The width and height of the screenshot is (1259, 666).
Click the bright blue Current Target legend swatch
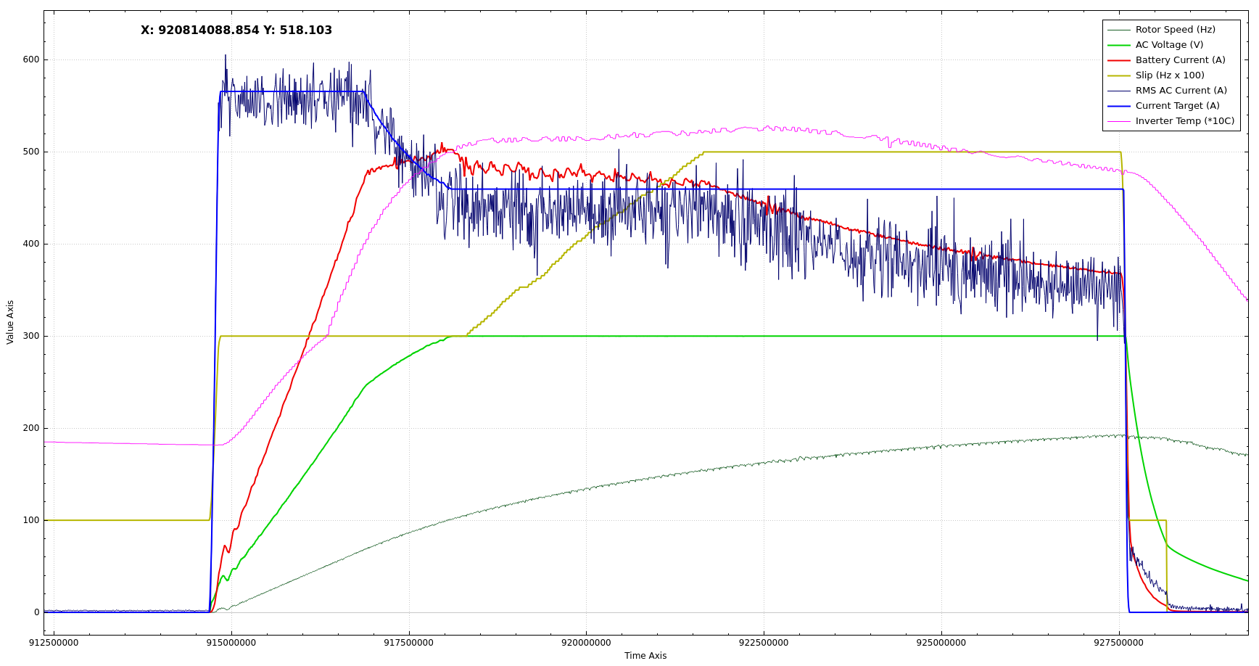point(1118,106)
